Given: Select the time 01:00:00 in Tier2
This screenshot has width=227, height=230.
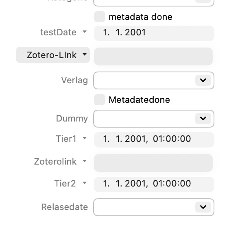Looking at the screenshot, I should tap(172, 183).
